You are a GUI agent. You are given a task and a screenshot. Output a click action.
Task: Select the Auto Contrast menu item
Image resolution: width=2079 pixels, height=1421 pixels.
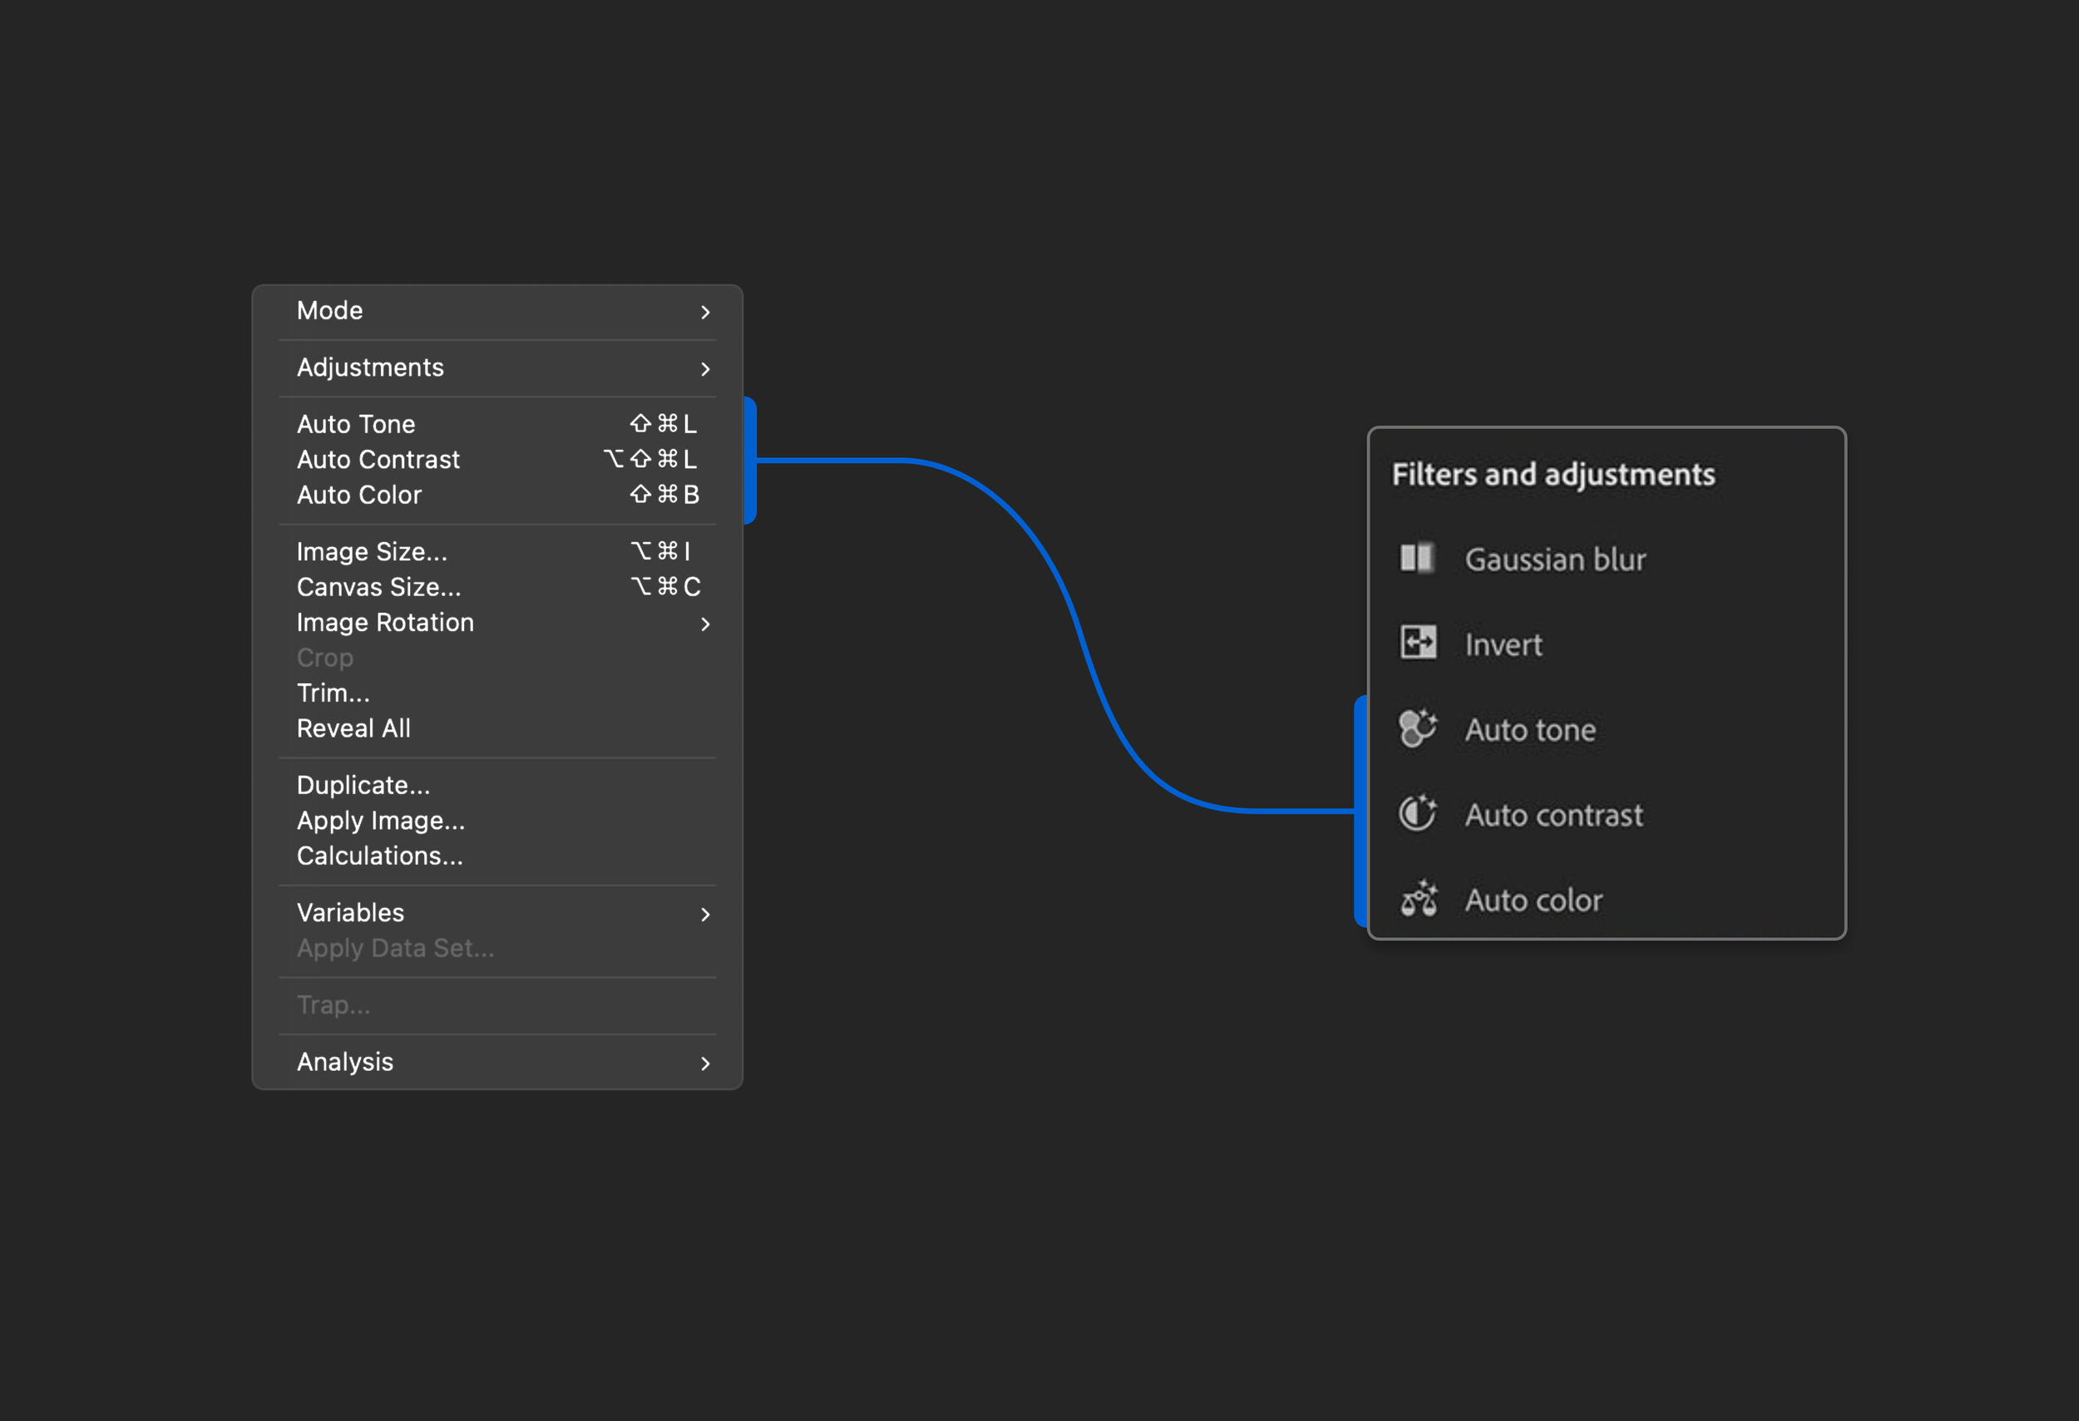point(378,460)
